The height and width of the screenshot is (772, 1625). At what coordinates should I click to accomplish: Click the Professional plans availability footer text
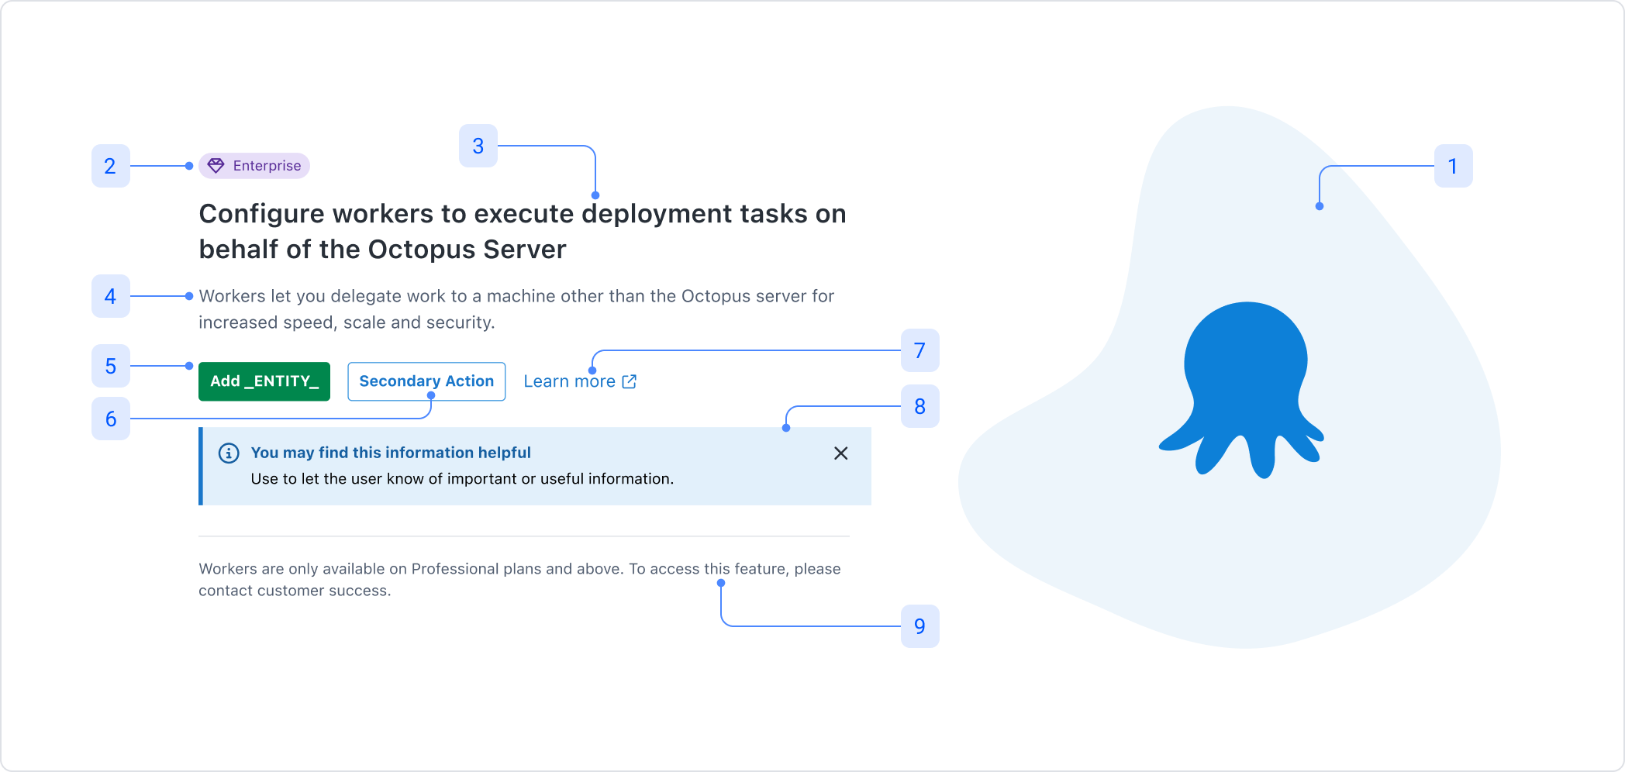(x=519, y=579)
